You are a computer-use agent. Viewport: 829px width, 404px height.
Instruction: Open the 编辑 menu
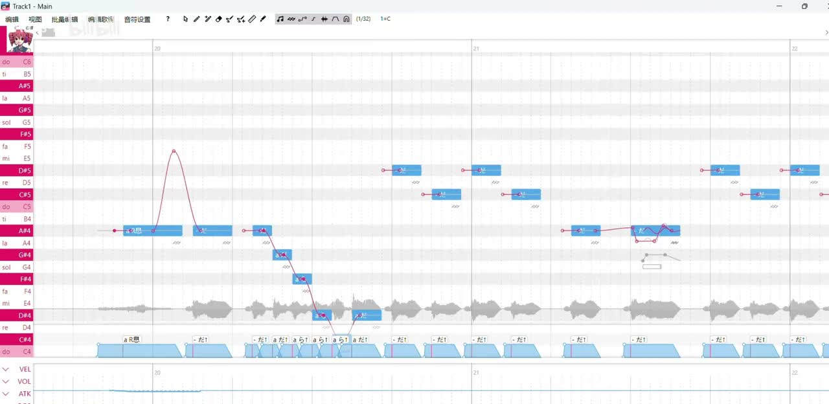click(12, 19)
